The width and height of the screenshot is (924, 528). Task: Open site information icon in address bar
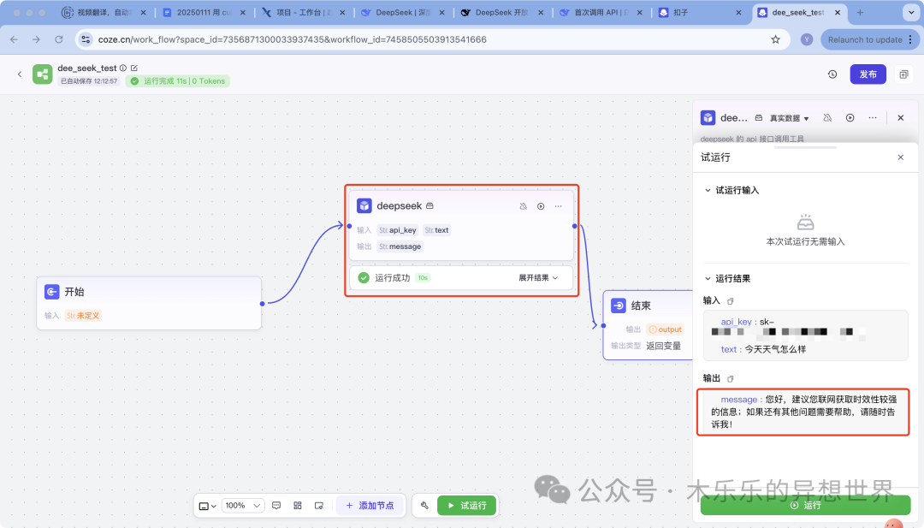coord(86,39)
